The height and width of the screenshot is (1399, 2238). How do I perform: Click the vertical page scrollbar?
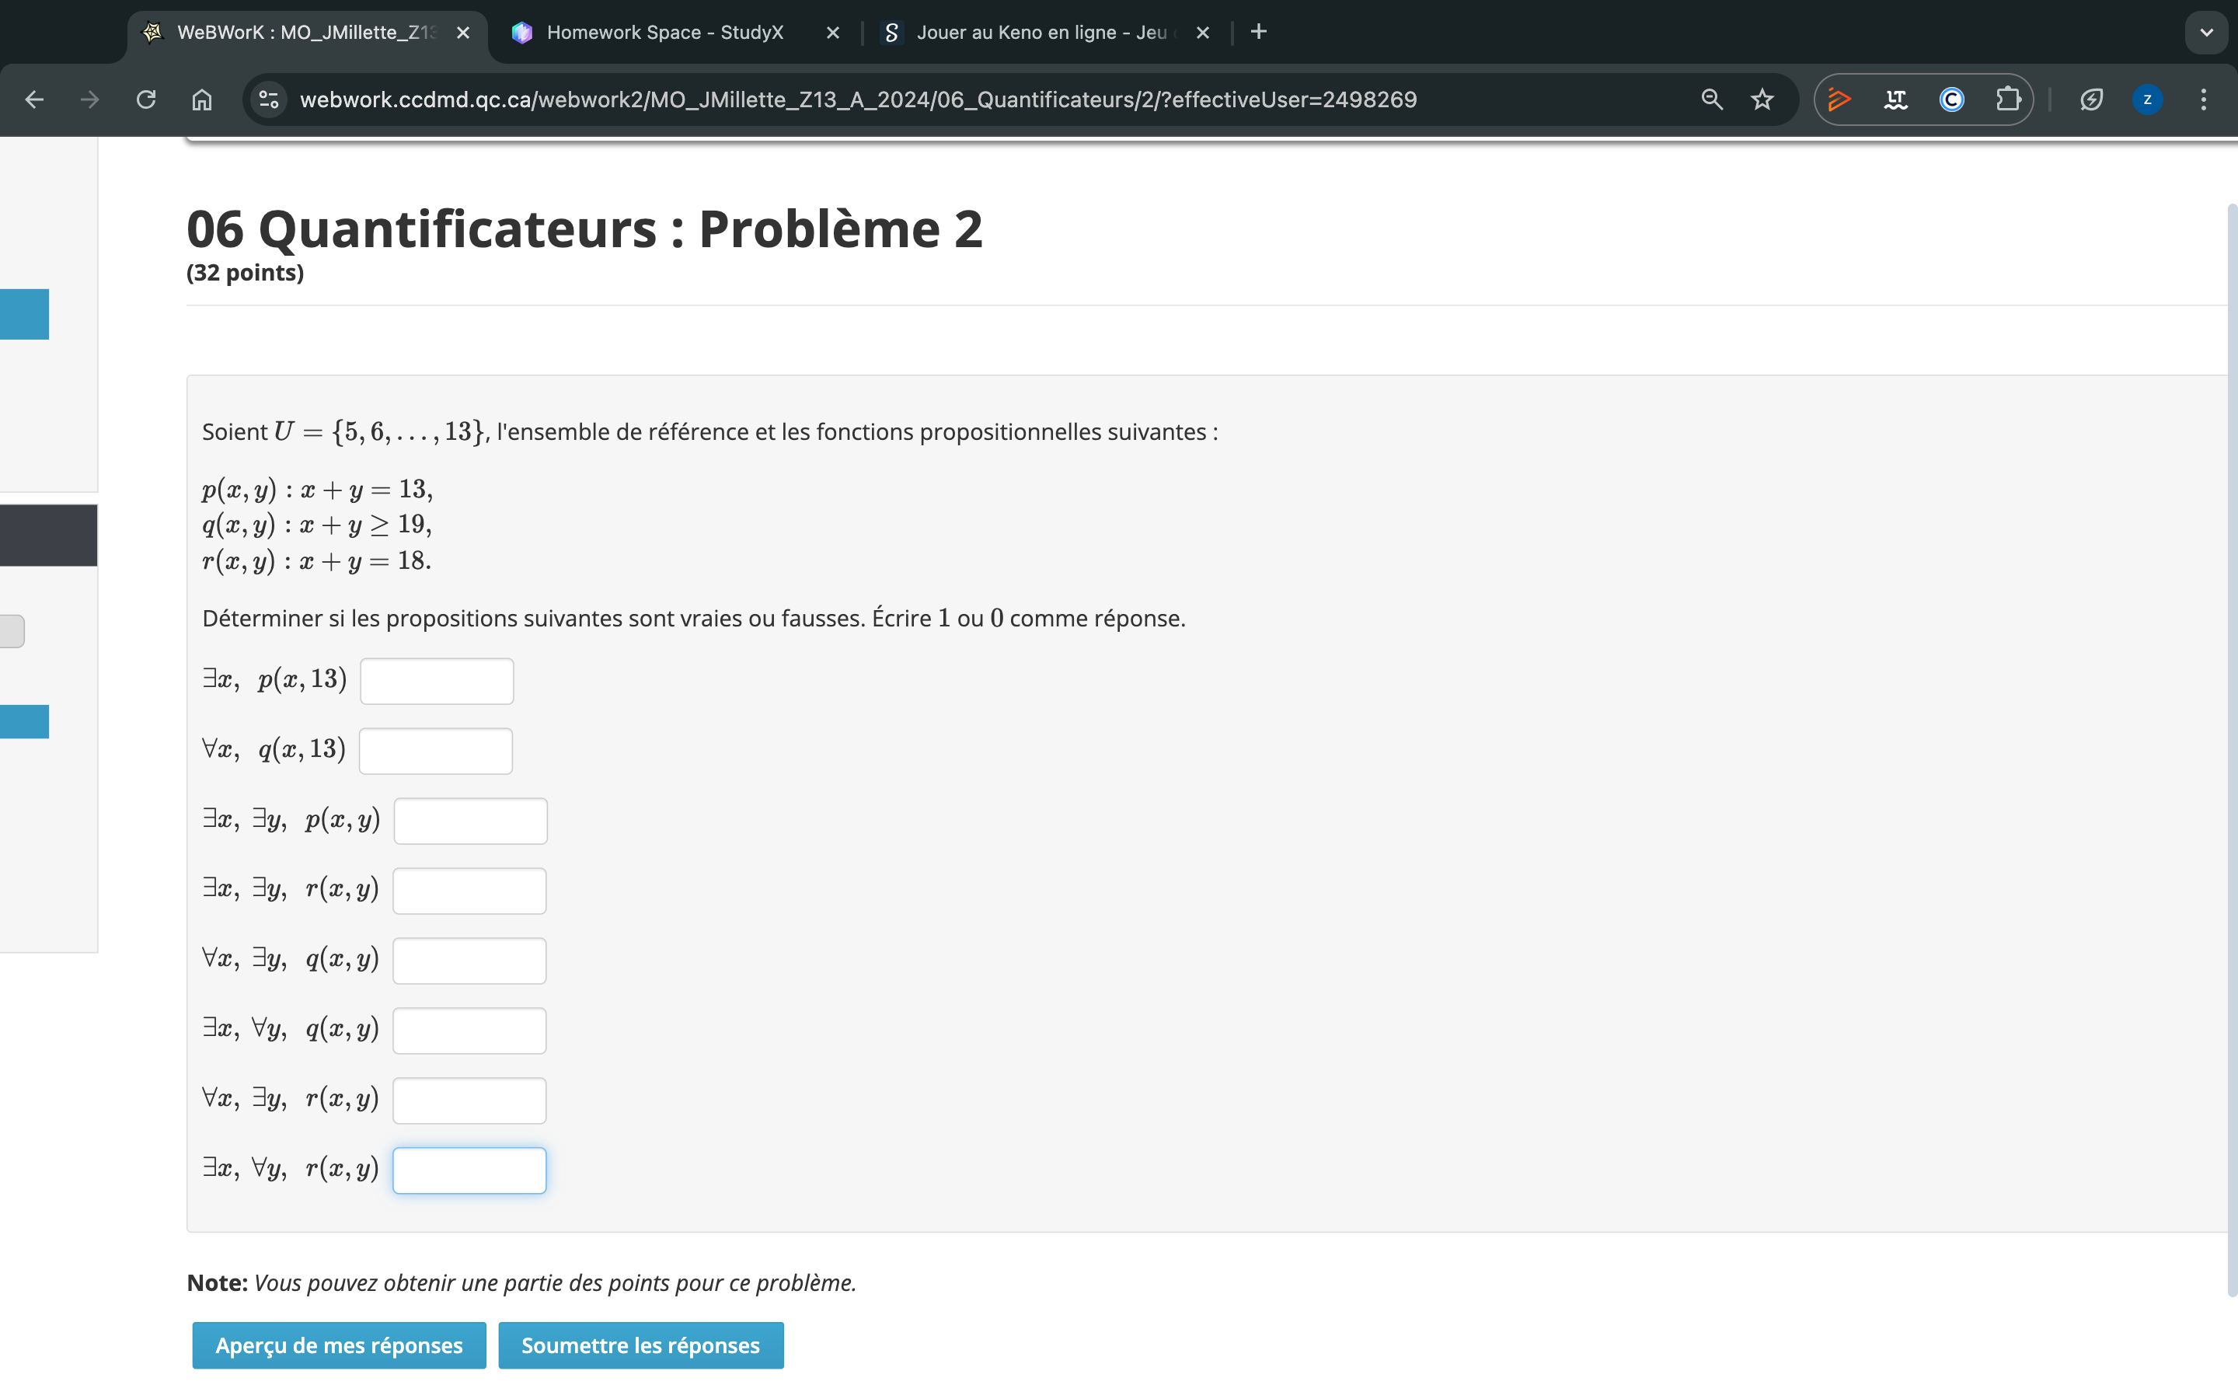2233,749
